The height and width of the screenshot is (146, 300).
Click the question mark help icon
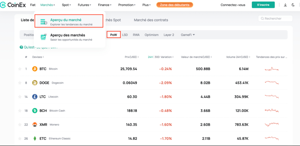click(x=21, y=47)
